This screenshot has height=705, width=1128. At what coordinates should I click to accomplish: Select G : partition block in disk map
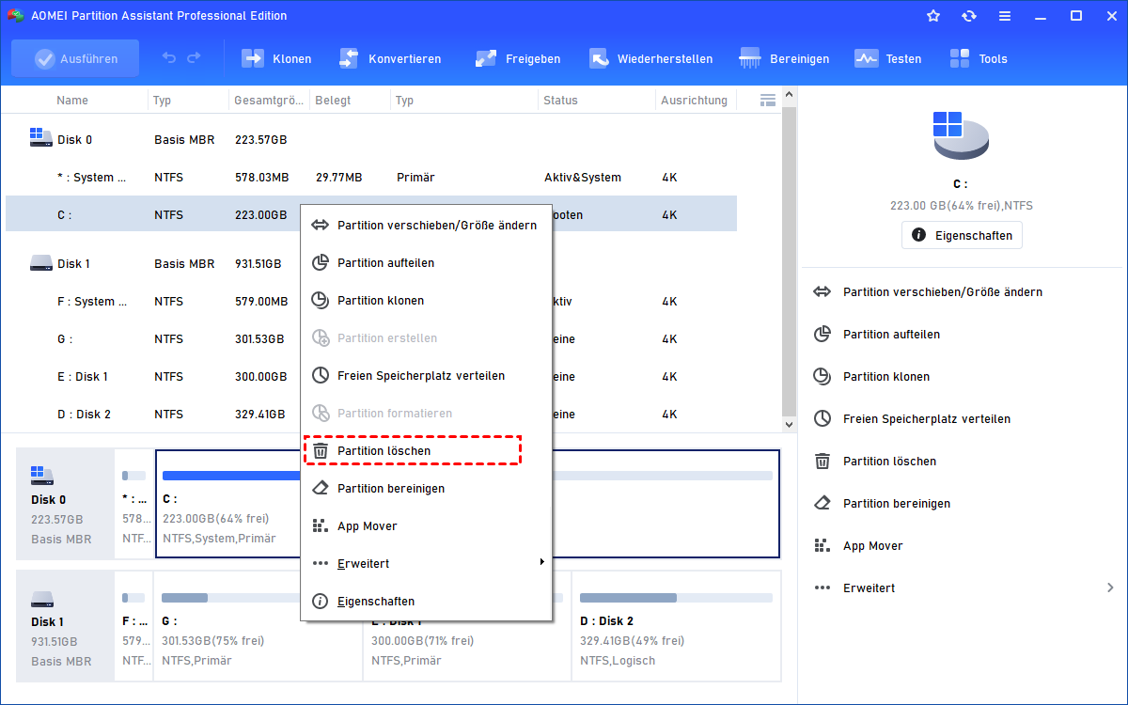click(258, 625)
